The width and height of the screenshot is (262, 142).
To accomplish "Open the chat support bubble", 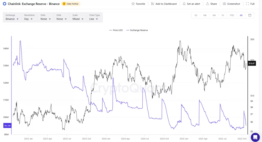I will coord(255,137).
